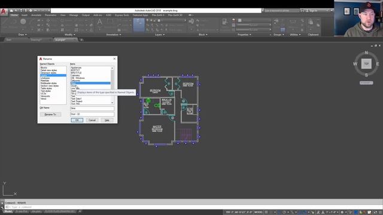Expand the Properties panel dropdown
The height and width of the screenshot is (215, 383).
pos(244,35)
